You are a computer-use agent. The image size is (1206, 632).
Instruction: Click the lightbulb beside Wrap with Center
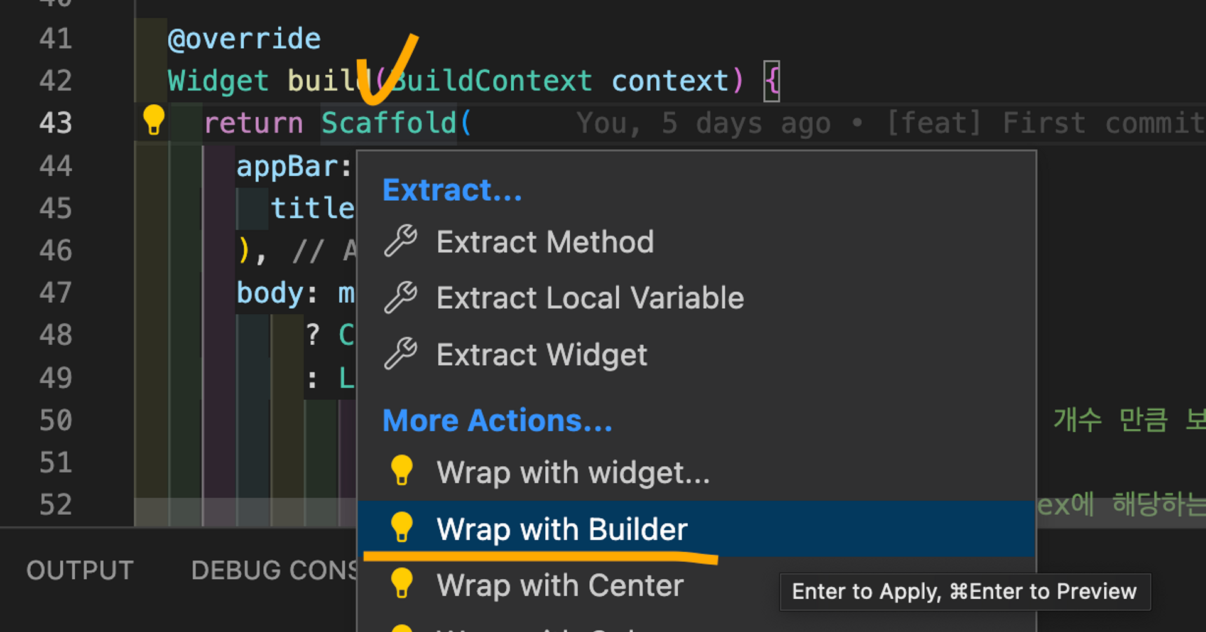(402, 584)
